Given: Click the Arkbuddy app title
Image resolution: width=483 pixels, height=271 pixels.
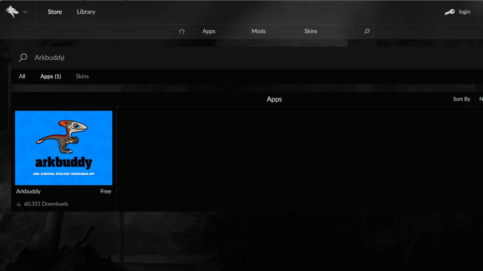Looking at the screenshot, I should (x=28, y=192).
